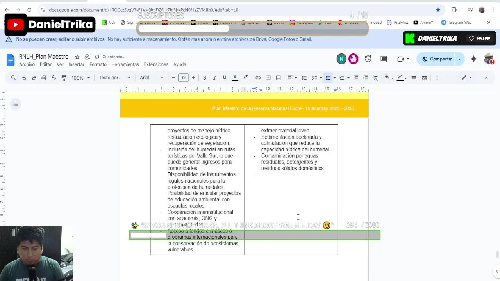500x281 pixels.
Task: Open the text alignment dropdown
Action: tap(292, 78)
